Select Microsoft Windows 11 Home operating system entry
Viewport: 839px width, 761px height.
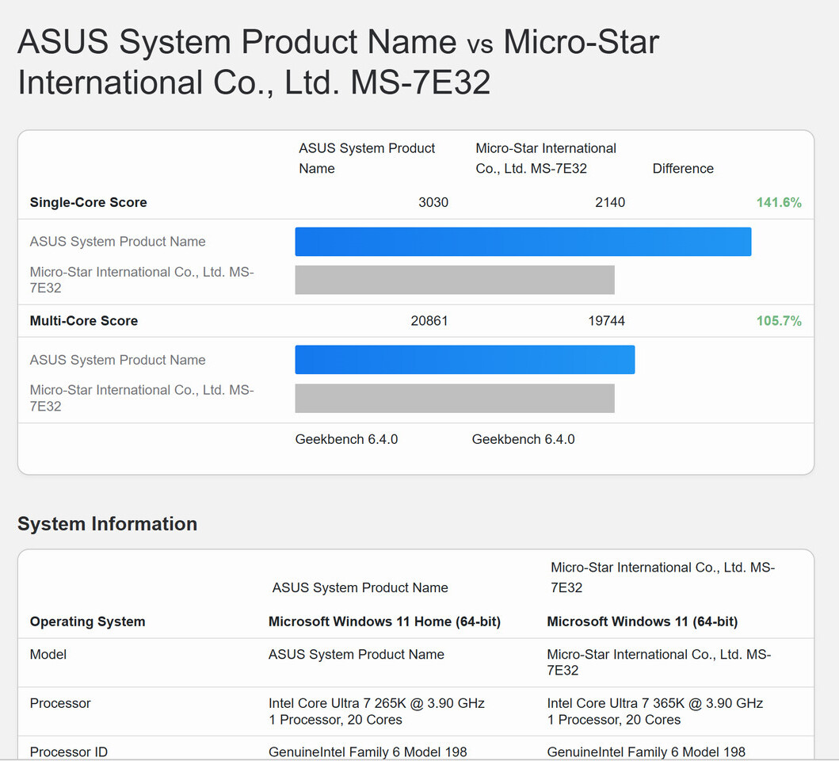pos(383,621)
